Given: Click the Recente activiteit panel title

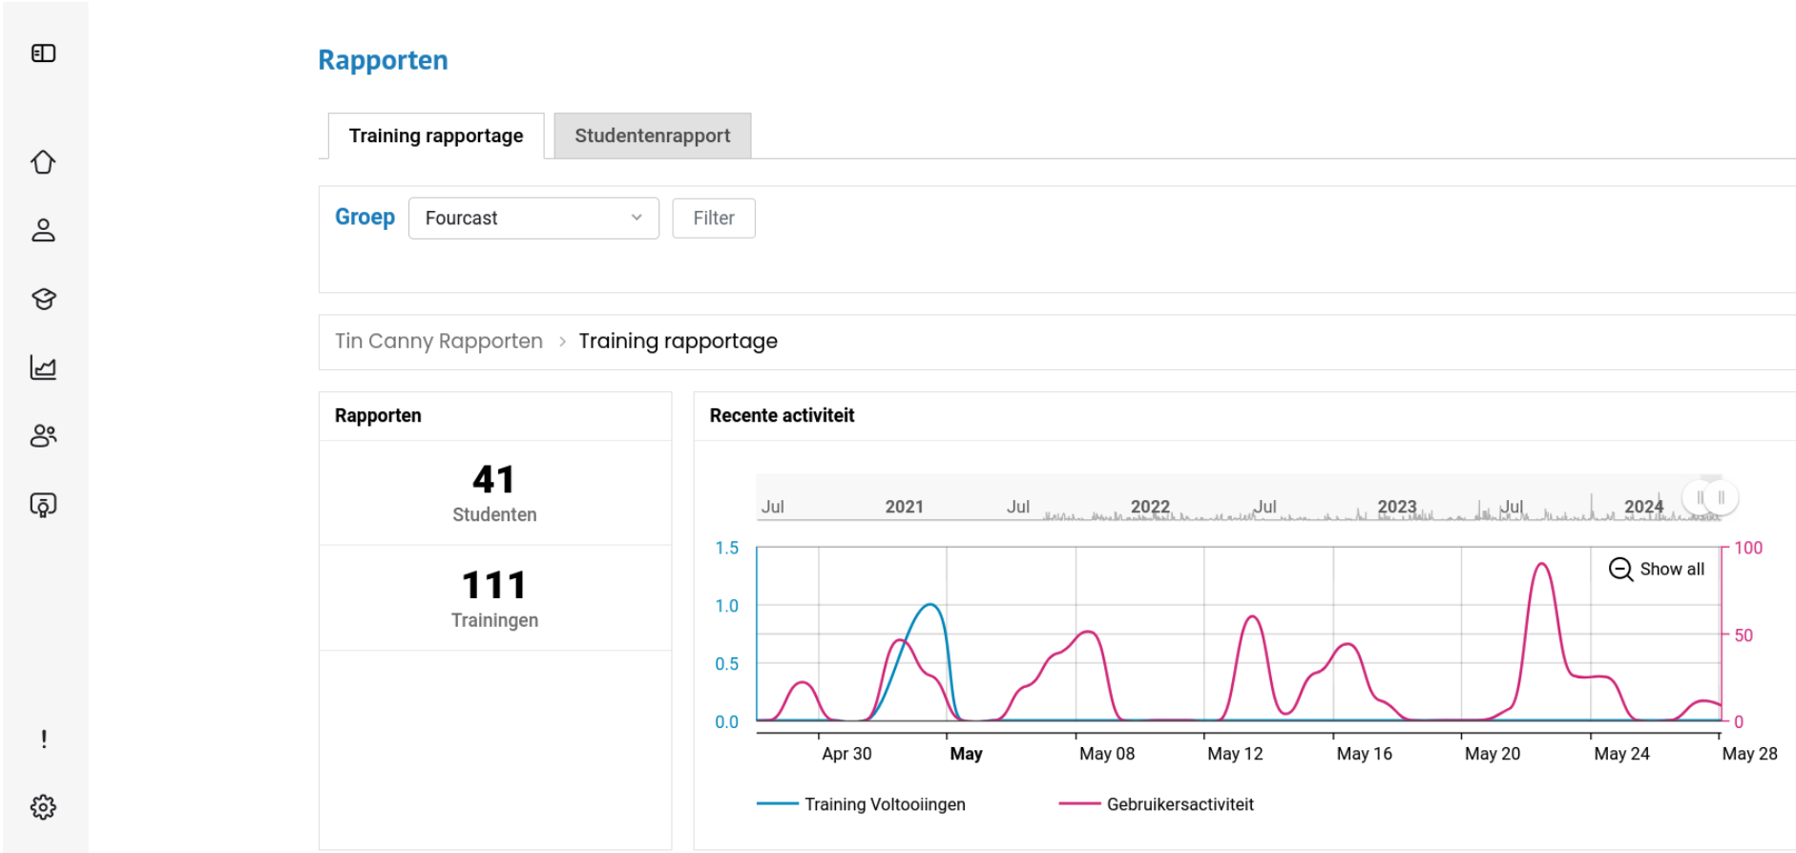Looking at the screenshot, I should pyautogui.click(x=782, y=416).
